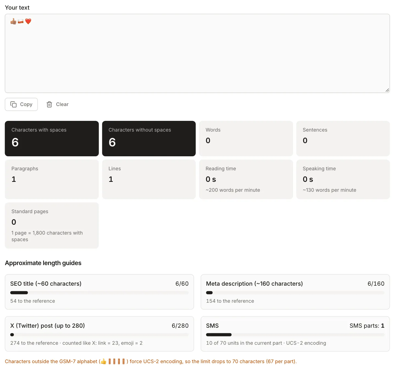Click the "6/280" counter
The width and height of the screenshot is (395, 370).
coord(180,326)
